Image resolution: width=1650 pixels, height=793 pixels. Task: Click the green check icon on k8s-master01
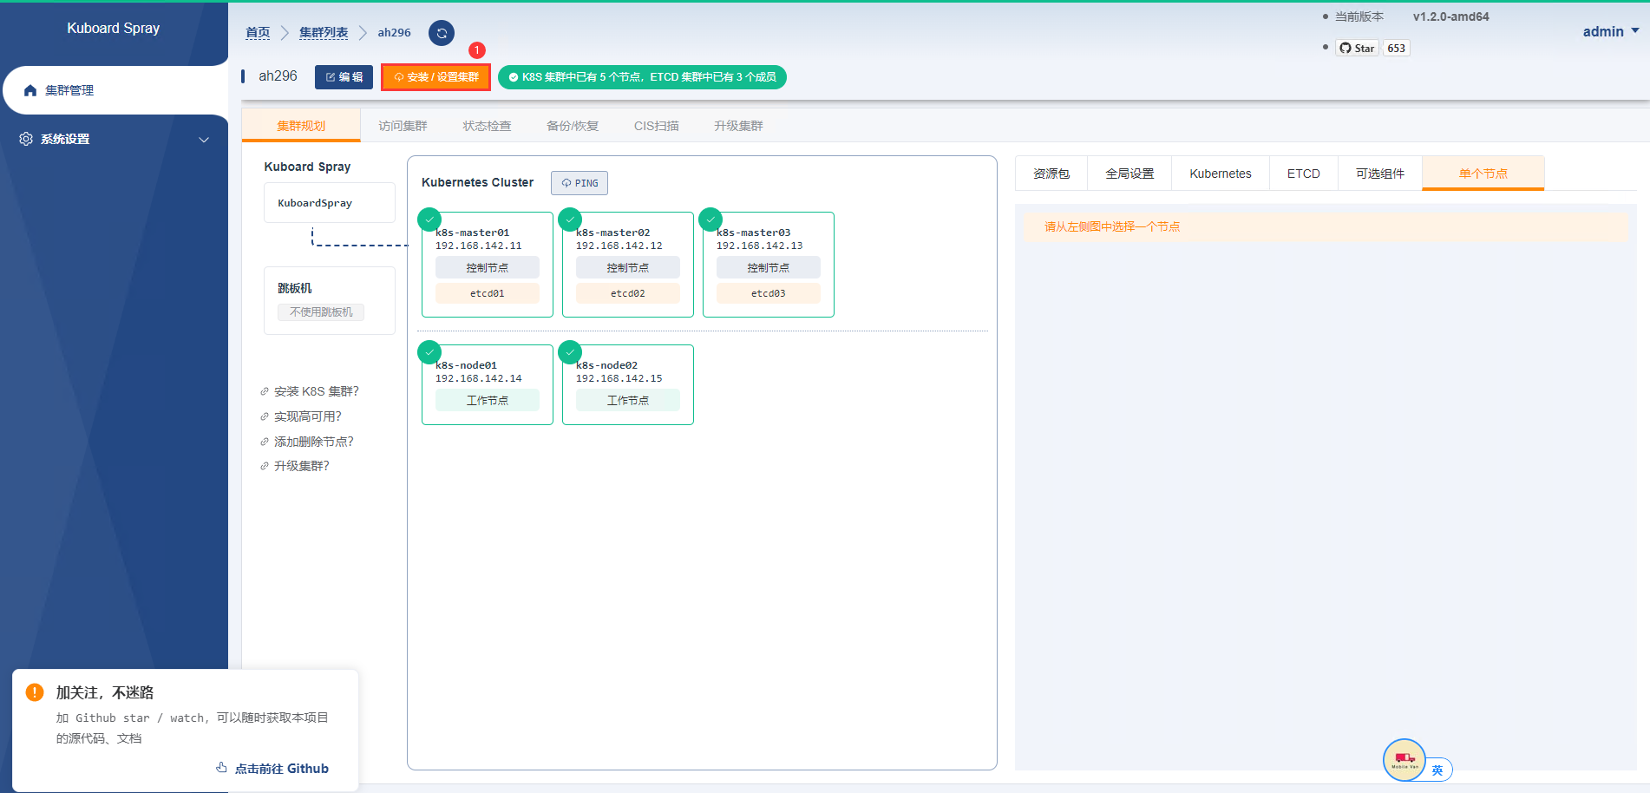click(x=429, y=220)
